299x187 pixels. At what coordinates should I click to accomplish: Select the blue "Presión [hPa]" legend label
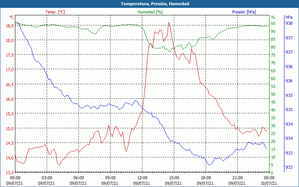(x=244, y=12)
